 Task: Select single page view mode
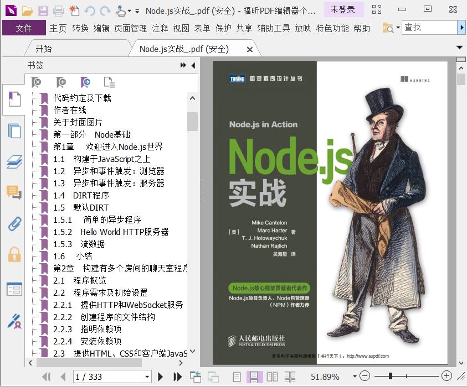coord(237,377)
